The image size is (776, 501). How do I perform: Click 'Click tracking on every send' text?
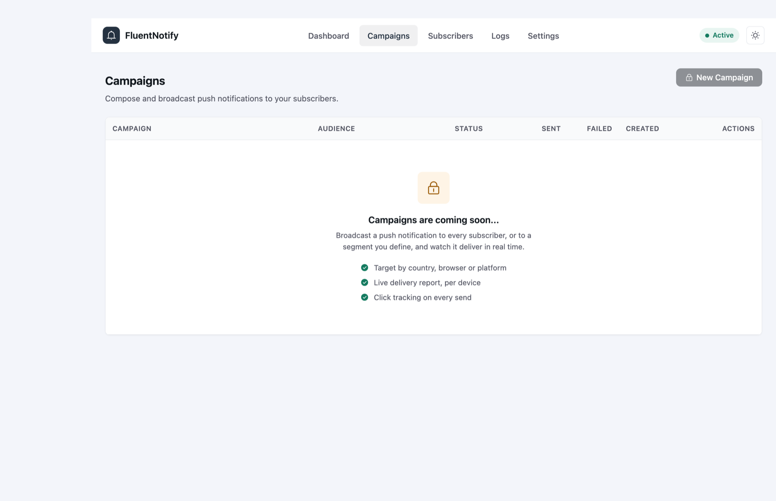pyautogui.click(x=422, y=297)
